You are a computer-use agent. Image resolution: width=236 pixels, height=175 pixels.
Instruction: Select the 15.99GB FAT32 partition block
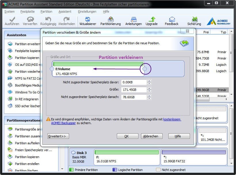(194, 157)
